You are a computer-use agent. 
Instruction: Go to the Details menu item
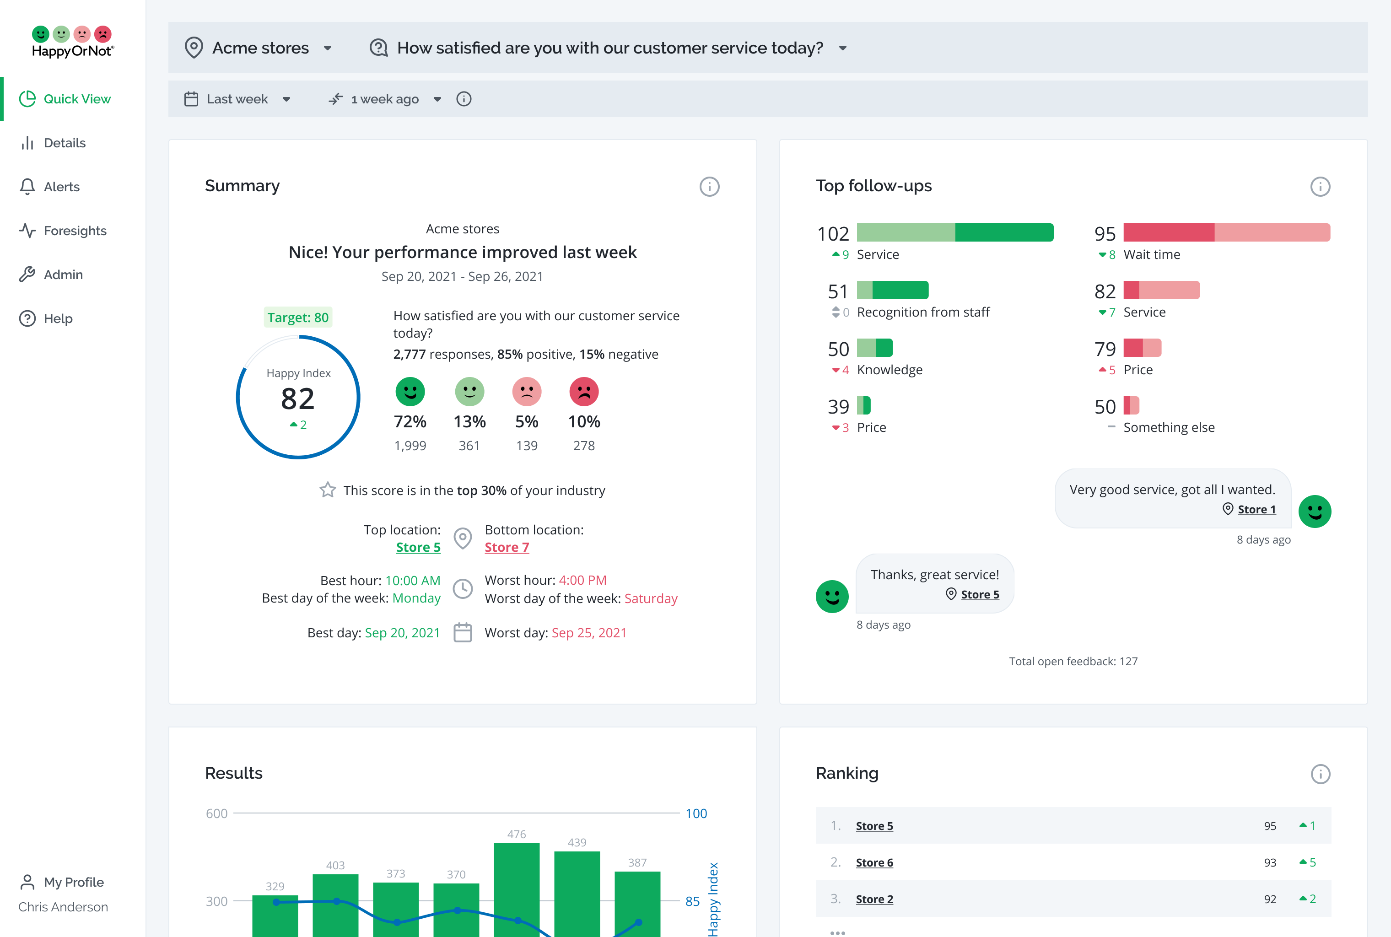coord(65,143)
